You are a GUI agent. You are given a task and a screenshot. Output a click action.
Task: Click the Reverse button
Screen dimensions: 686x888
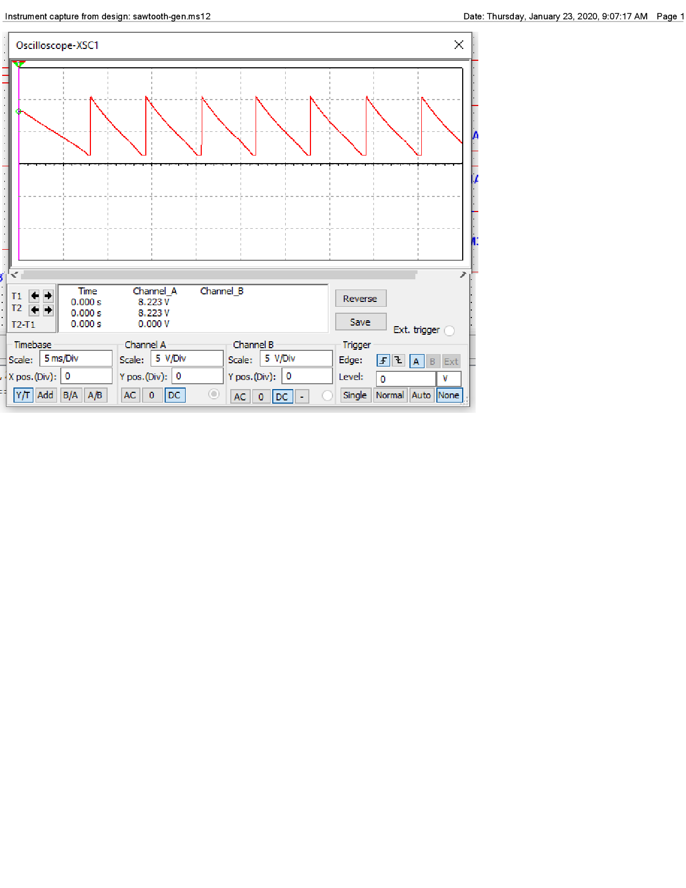(360, 299)
